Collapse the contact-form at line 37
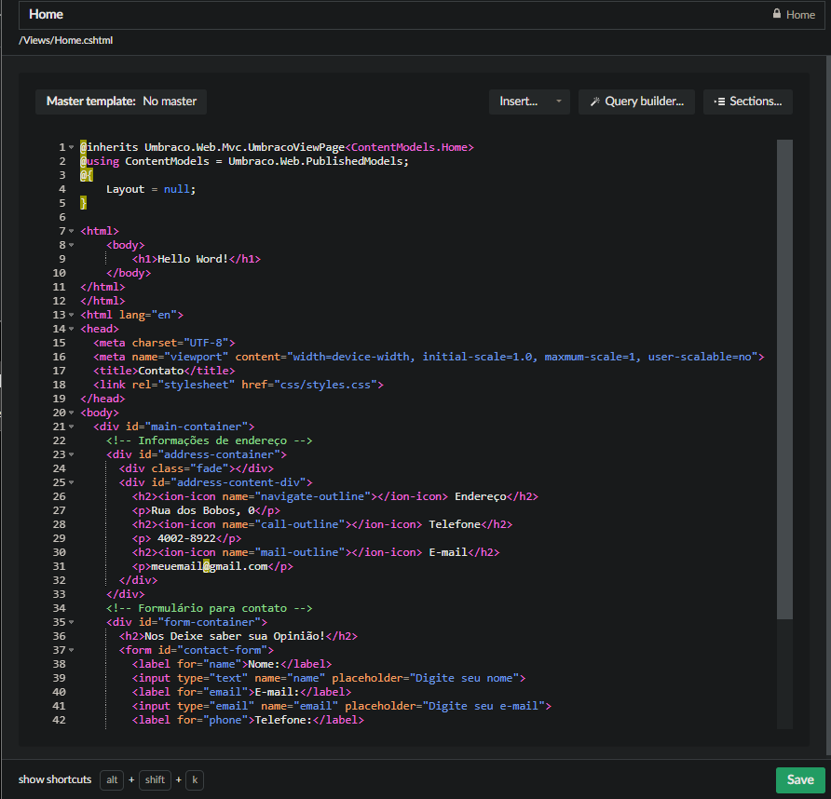The height and width of the screenshot is (799, 831). (x=72, y=650)
